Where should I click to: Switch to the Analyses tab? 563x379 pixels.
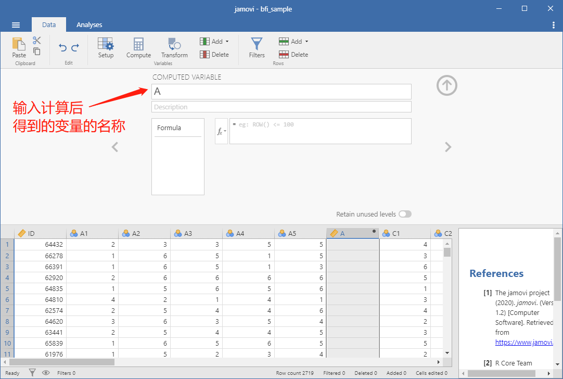click(89, 25)
